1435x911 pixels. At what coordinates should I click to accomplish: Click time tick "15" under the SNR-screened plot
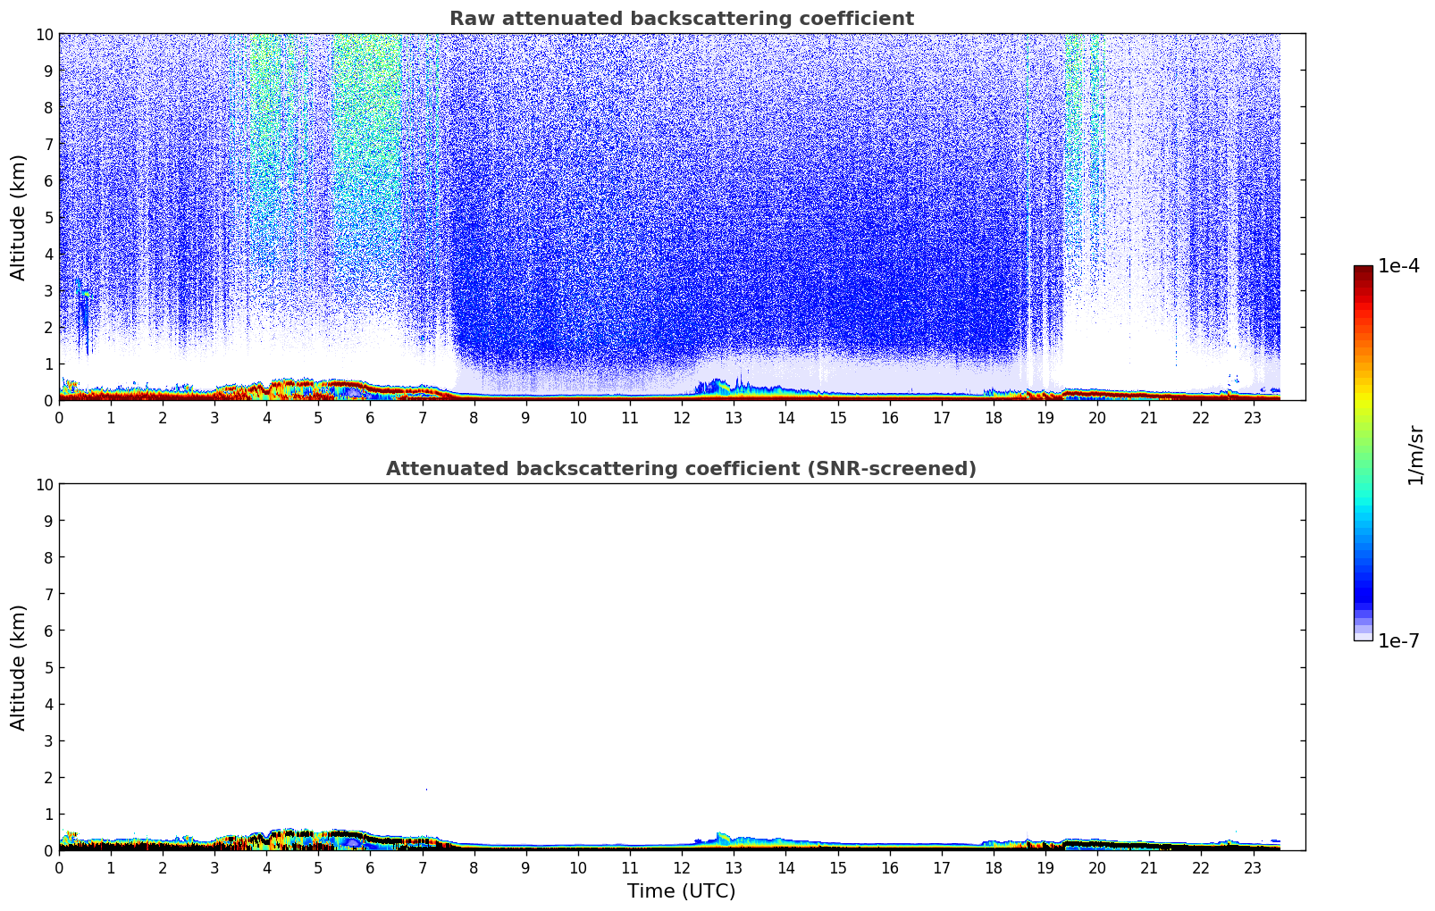pyautogui.click(x=837, y=868)
